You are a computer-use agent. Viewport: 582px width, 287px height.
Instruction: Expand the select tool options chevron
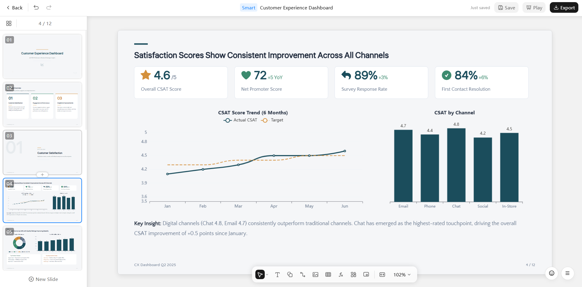267,275
